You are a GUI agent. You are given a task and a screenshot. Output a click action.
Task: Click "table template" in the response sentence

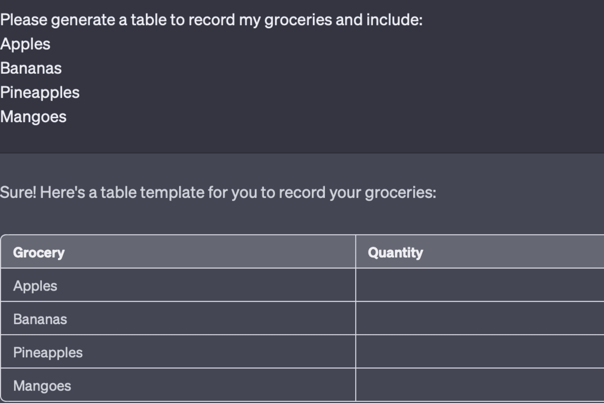(x=152, y=192)
